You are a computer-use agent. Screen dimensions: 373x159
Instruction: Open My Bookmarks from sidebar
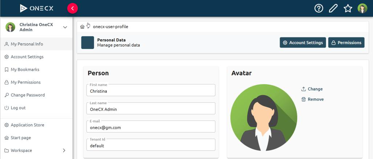(x=25, y=69)
